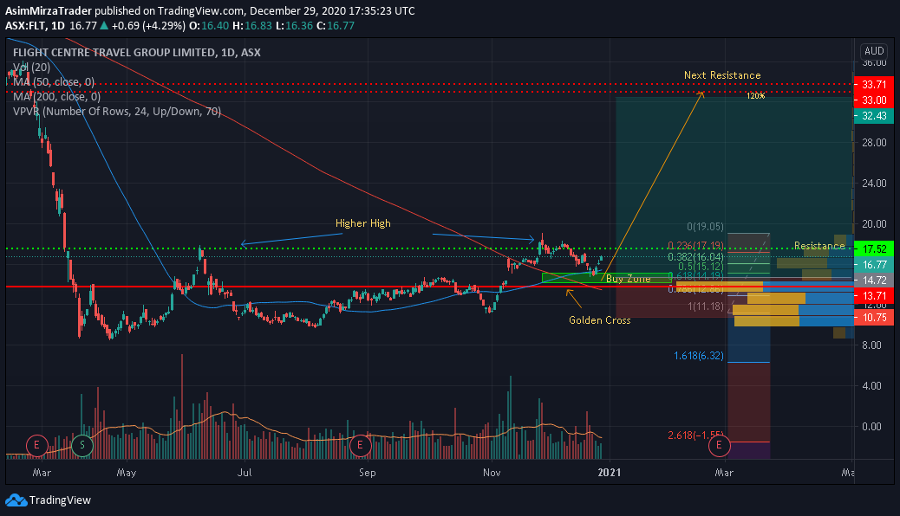Click the 16.77 current price label
The image size is (900, 516).
(x=874, y=264)
